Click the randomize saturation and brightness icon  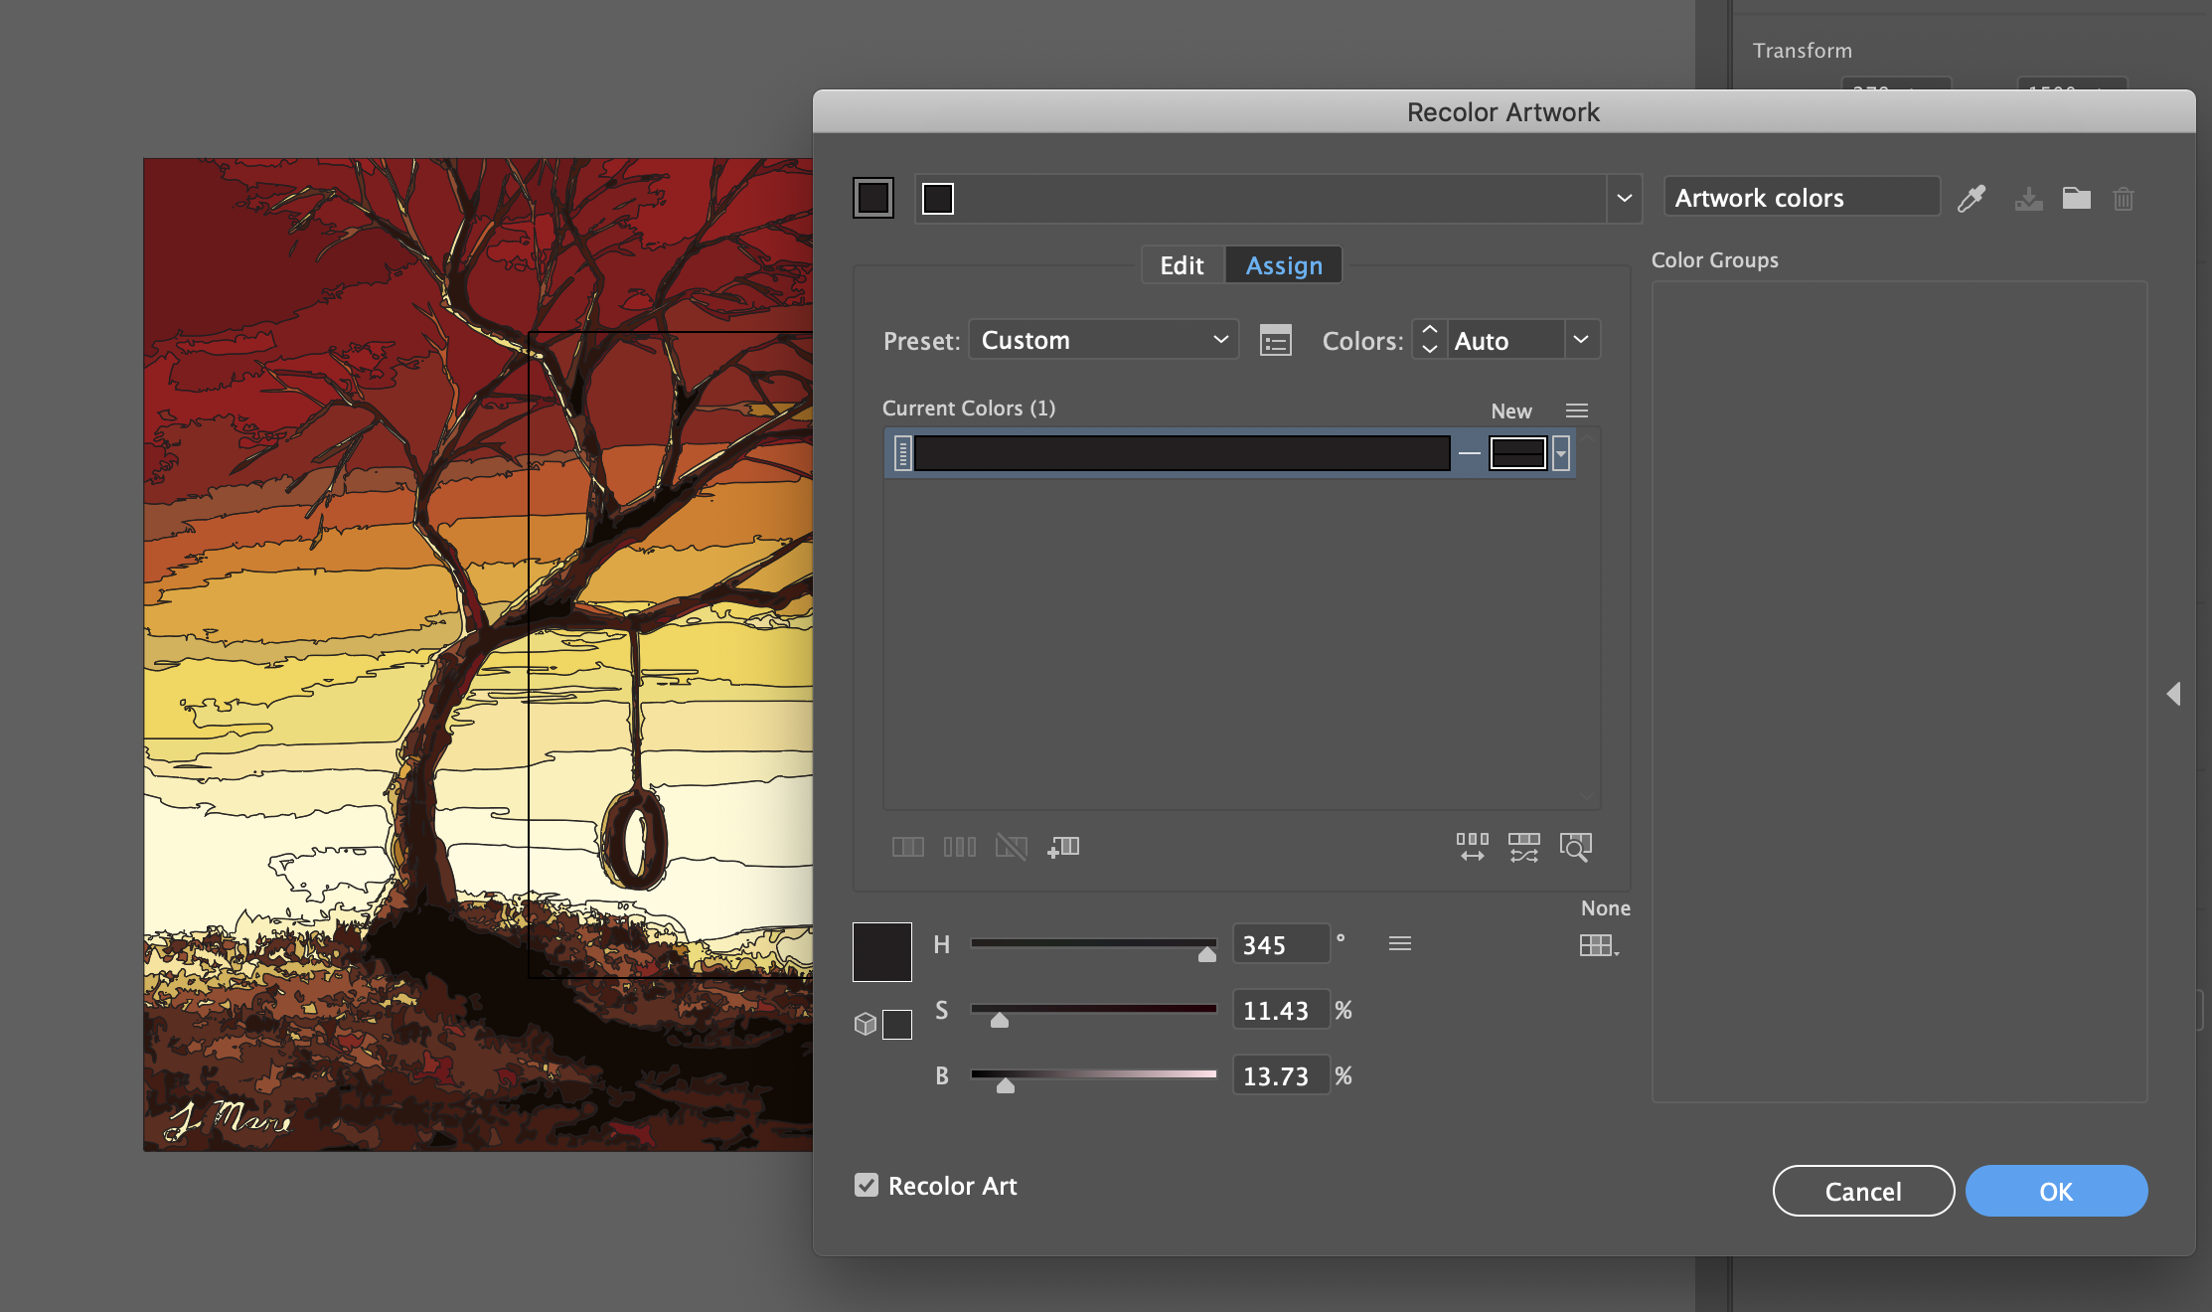(x=1523, y=846)
